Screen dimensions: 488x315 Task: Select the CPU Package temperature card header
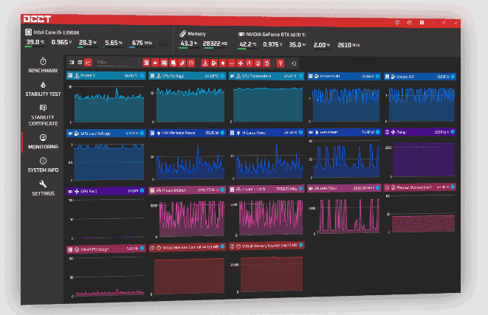(x=187, y=75)
